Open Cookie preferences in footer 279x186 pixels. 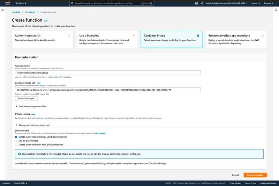[268, 183]
